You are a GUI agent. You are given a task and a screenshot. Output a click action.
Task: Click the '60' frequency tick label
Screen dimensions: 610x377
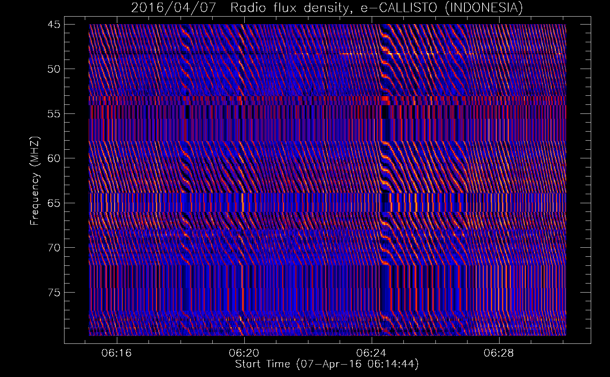[53, 158]
